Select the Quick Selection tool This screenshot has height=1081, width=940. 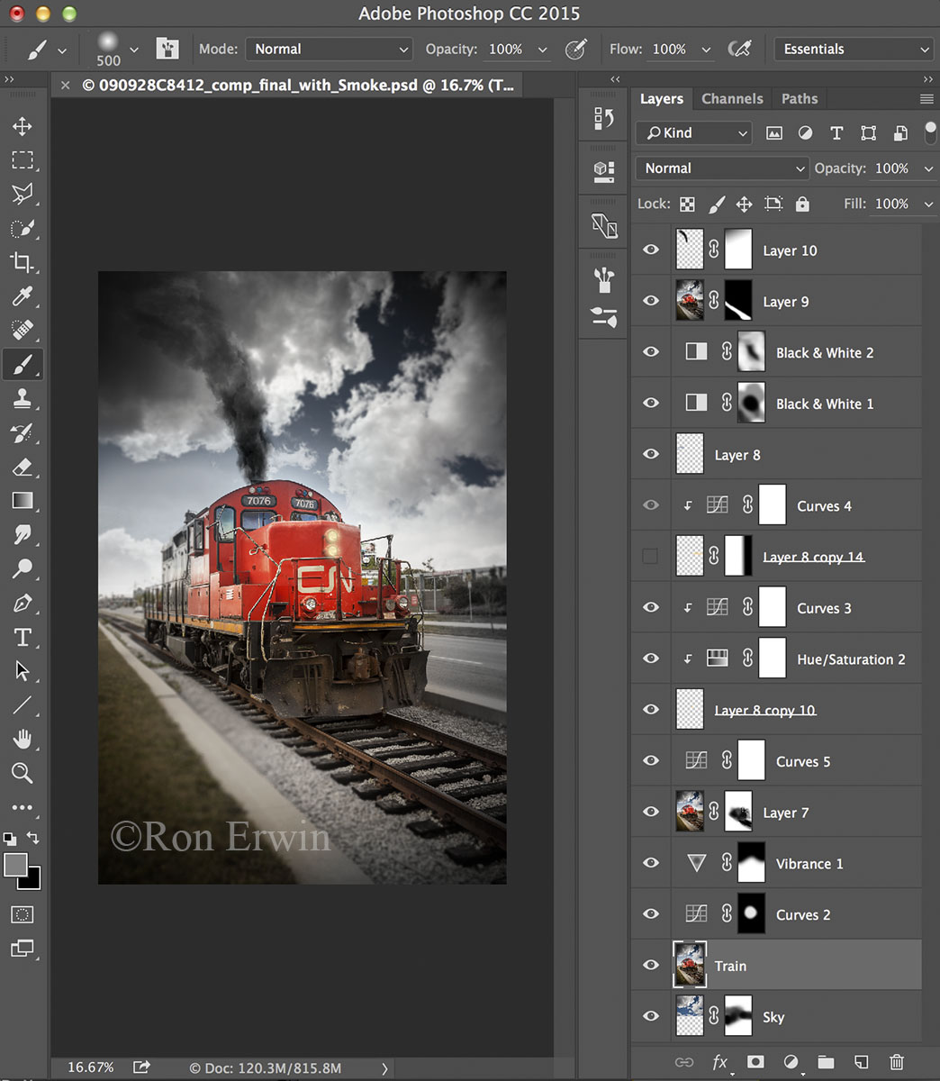23,228
